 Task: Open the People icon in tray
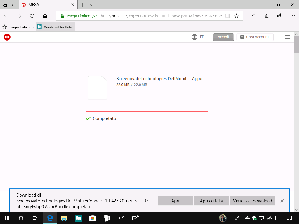pyautogui.click(x=237, y=218)
